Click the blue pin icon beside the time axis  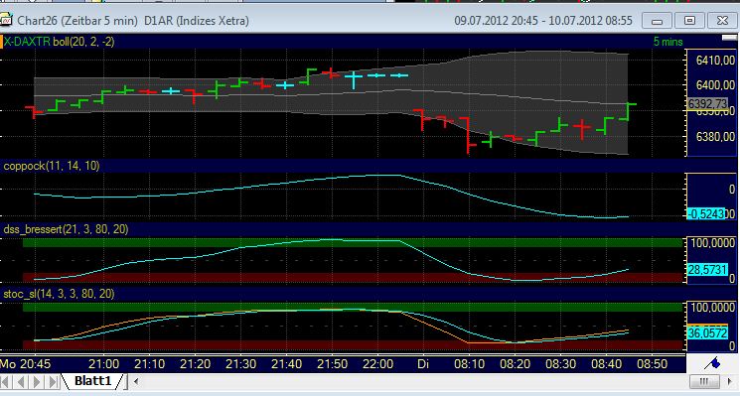click(712, 363)
